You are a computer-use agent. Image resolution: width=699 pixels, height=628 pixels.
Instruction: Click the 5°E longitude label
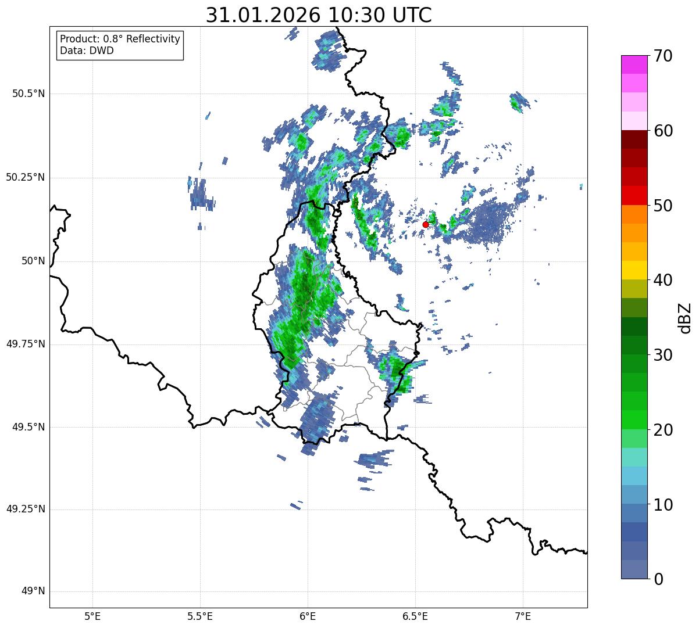tap(92, 616)
